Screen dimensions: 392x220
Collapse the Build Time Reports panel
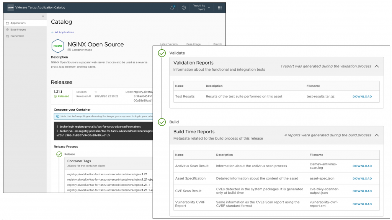click(377, 135)
